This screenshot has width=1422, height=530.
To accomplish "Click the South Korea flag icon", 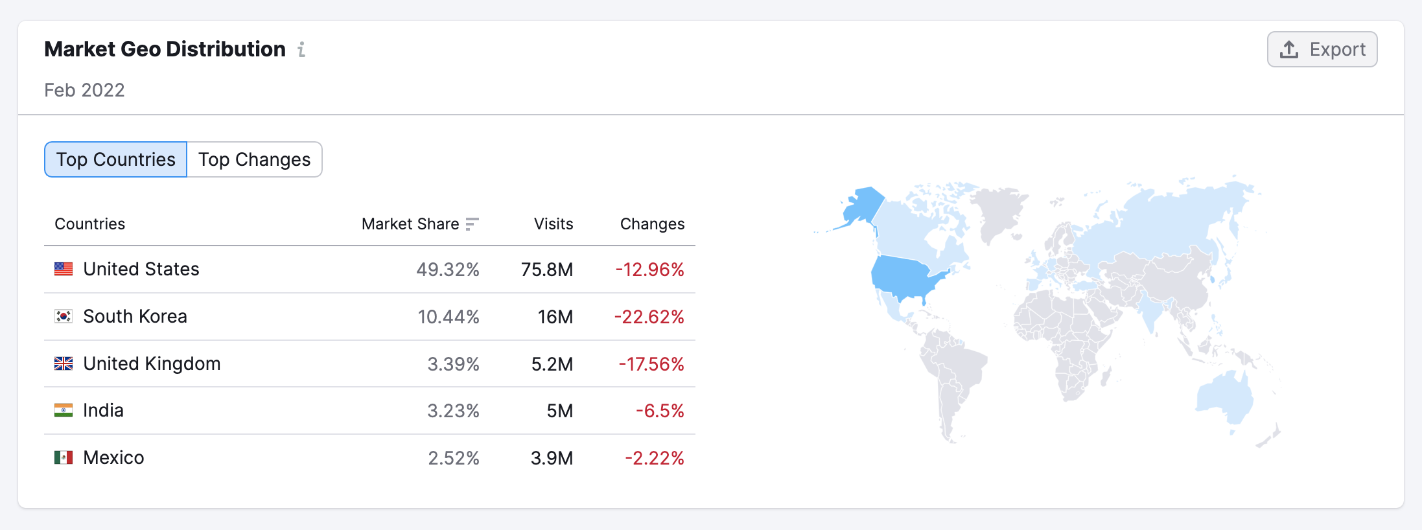I will coord(64,316).
